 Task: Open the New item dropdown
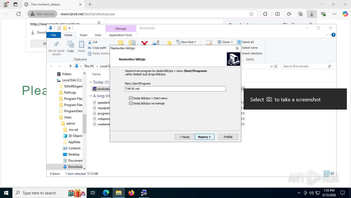pyautogui.click(x=186, y=42)
